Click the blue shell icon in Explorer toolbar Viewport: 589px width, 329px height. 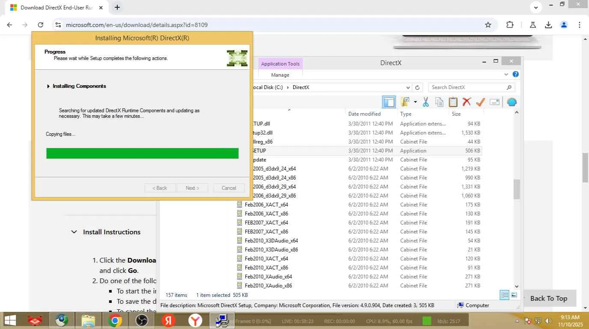click(512, 102)
